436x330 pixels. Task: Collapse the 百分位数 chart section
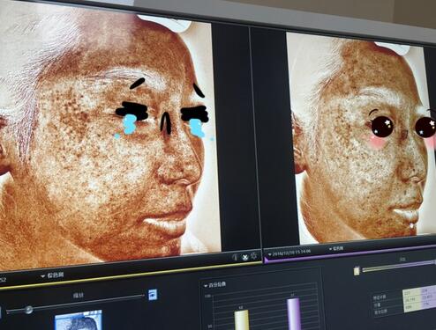click(x=214, y=285)
